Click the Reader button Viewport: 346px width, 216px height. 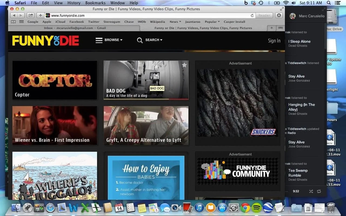[x=264, y=15]
